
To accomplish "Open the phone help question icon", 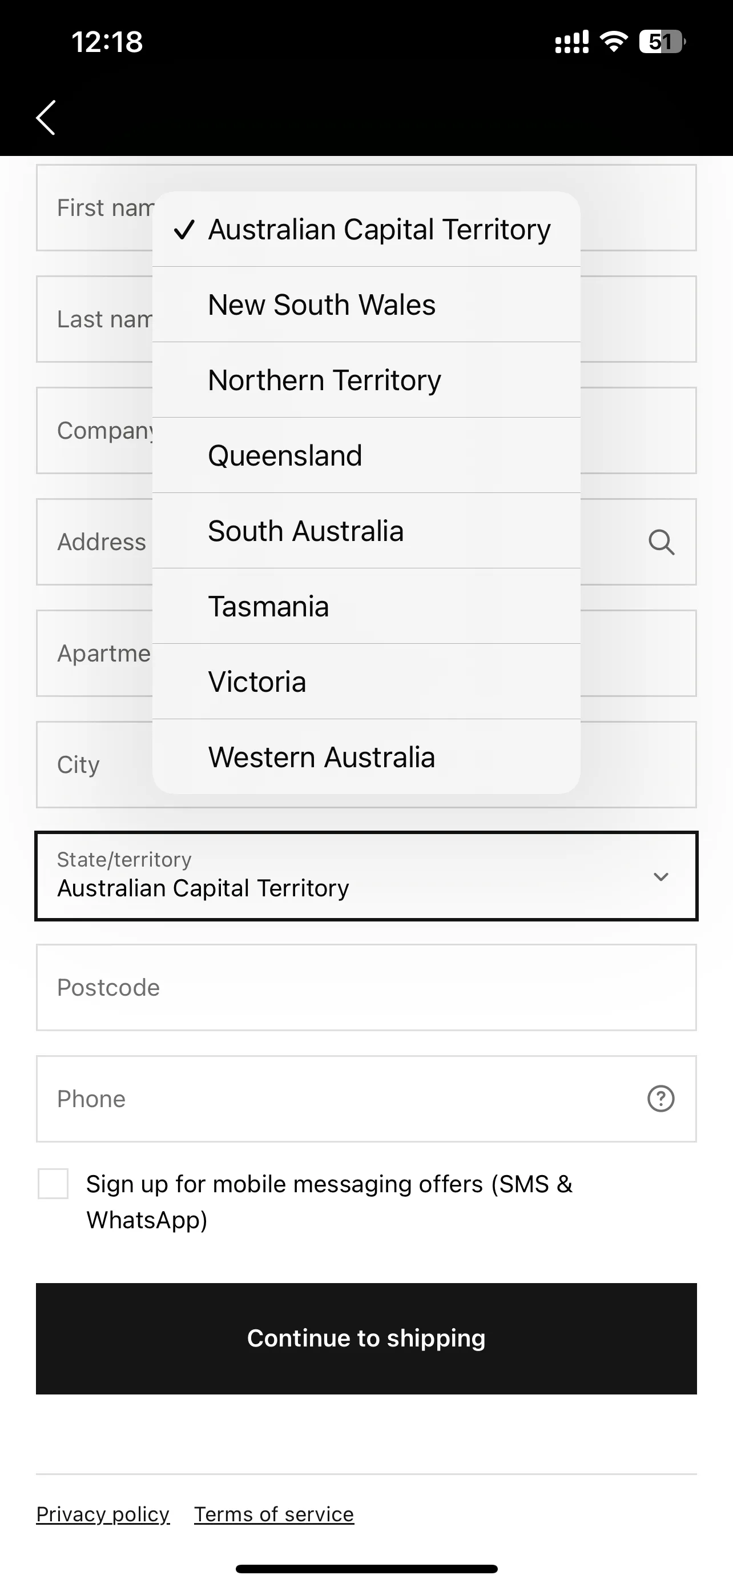I will click(661, 1099).
